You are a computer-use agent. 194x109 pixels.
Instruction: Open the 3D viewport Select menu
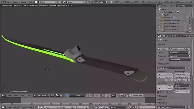coord(16,96)
